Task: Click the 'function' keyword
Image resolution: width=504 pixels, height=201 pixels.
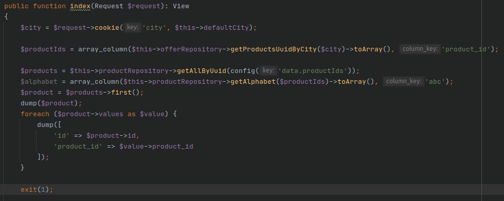Action: pyautogui.click(x=49, y=6)
